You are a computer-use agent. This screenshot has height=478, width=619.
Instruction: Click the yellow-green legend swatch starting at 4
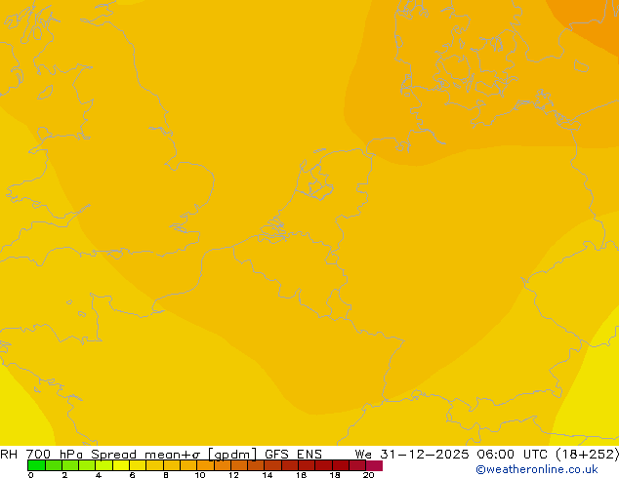click(x=103, y=465)
